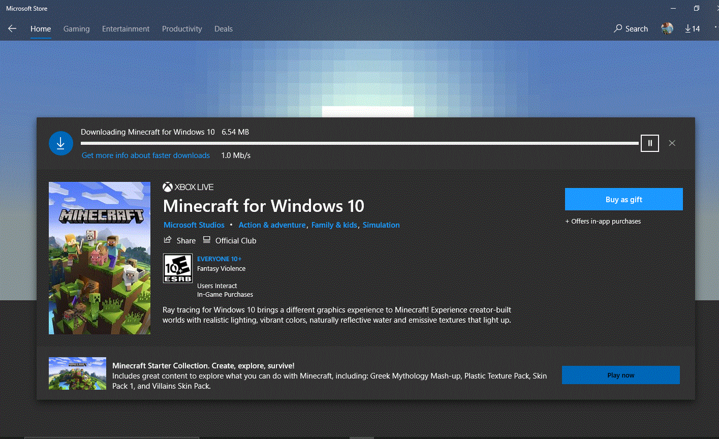The height and width of the screenshot is (439, 719).
Task: Open the Entertainment tab
Action: (x=126, y=29)
